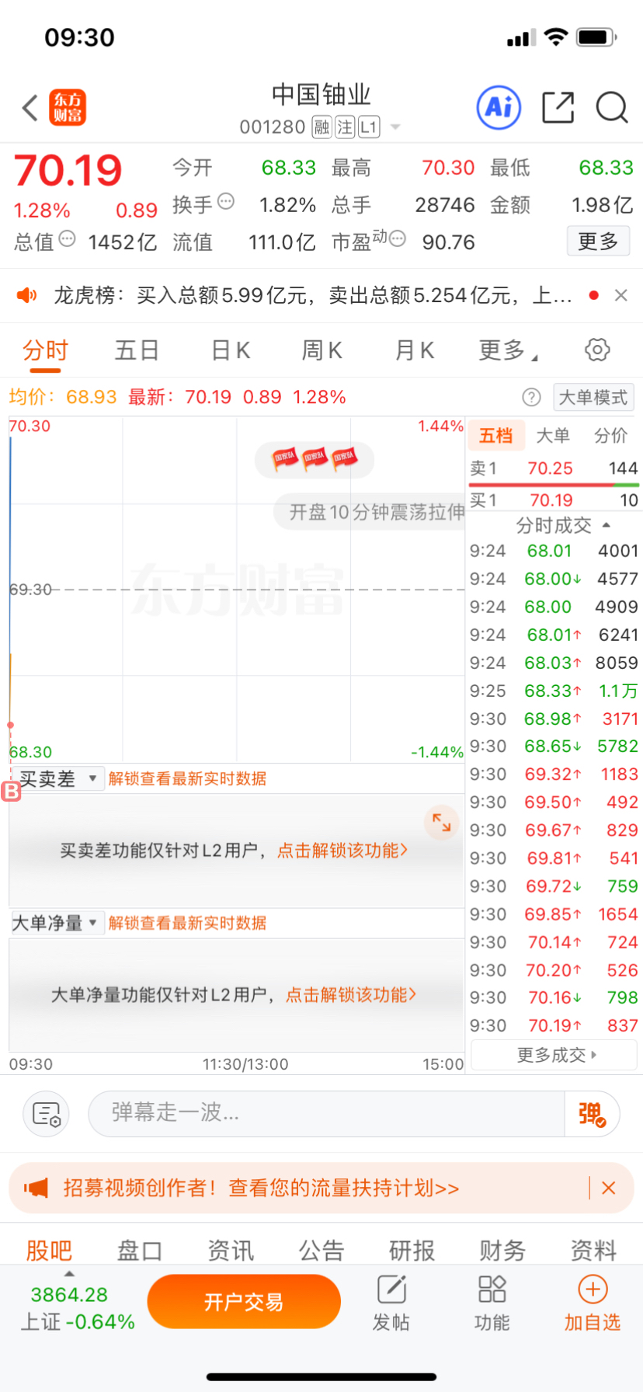Tap info icon next to 市盈动
Screen dimensions: 643x1392
click(398, 239)
